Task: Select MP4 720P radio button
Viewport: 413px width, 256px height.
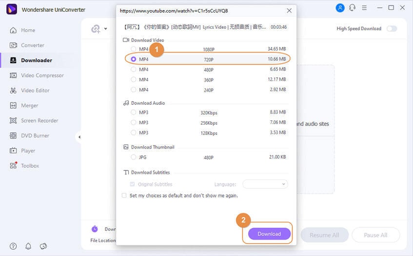Action: 134,59
